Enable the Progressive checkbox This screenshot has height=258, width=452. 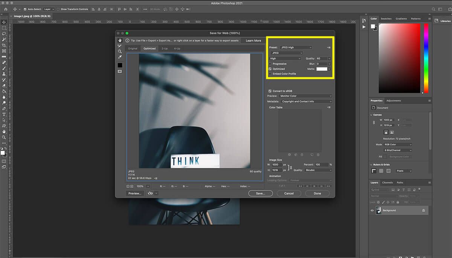coord(270,64)
